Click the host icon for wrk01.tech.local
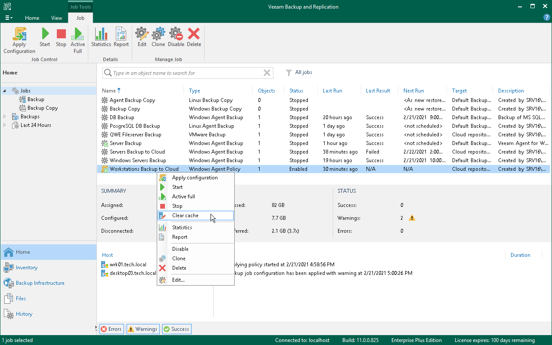 pos(105,265)
